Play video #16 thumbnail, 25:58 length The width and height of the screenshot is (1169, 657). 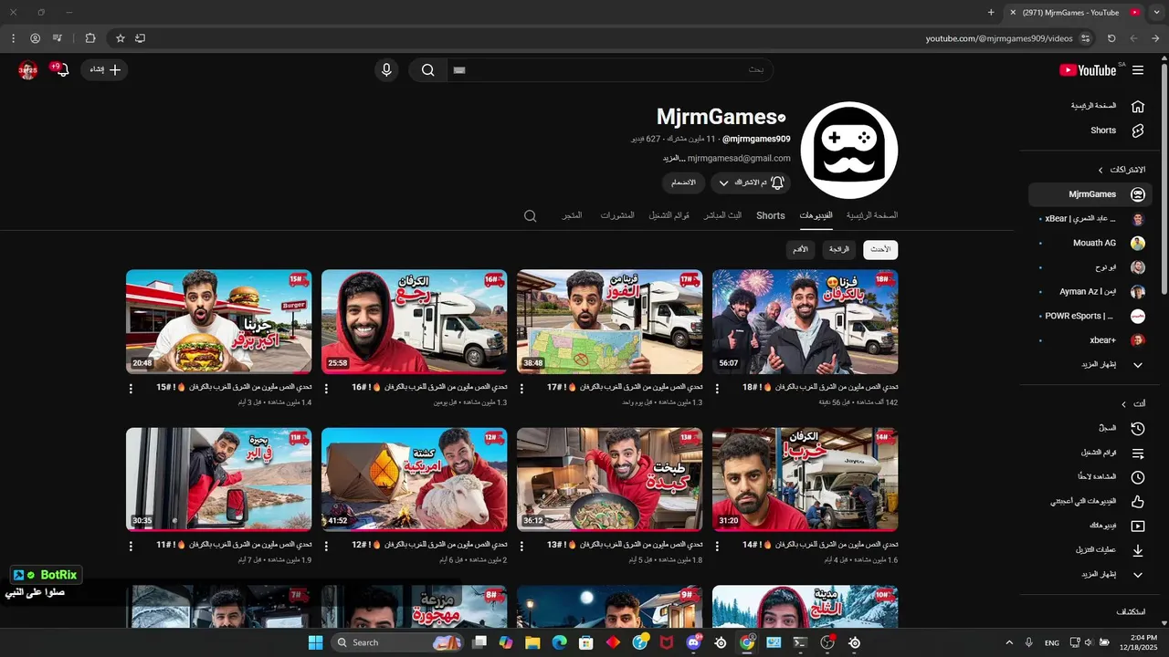(414, 321)
